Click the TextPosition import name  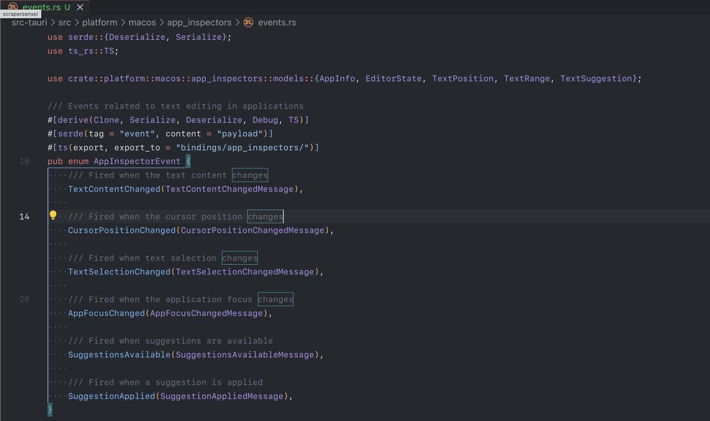coord(463,78)
